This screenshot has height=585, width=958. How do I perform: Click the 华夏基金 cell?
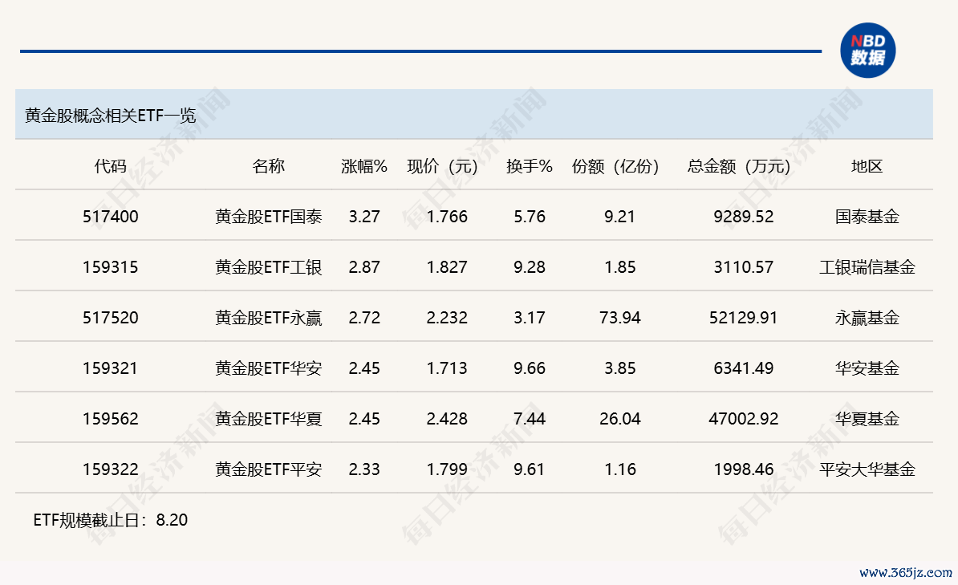pos(867,419)
